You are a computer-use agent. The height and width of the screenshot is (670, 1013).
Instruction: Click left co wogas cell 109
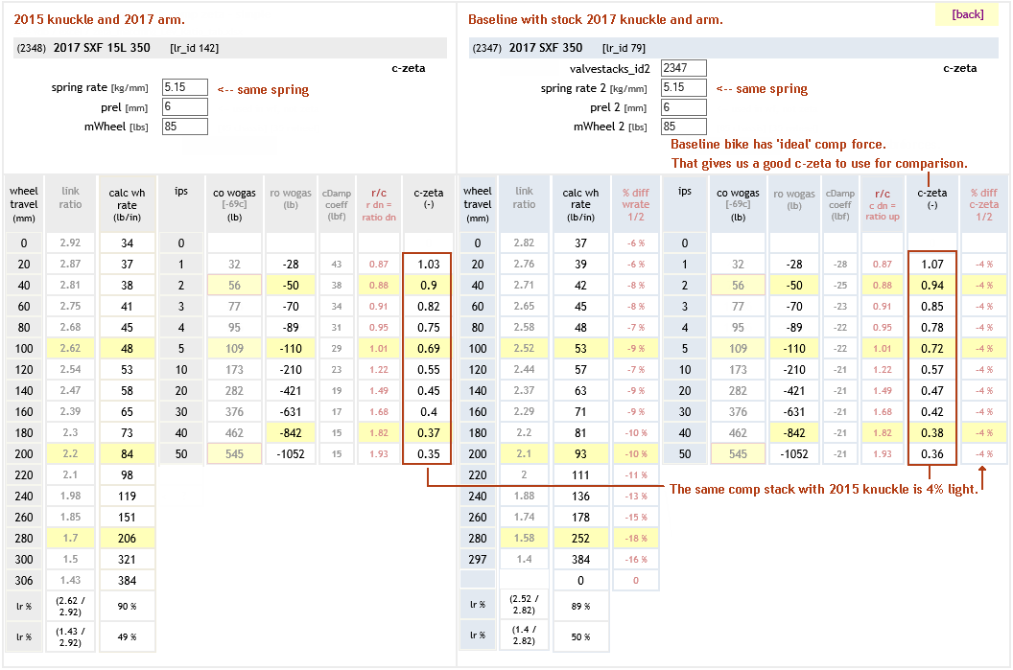click(234, 349)
